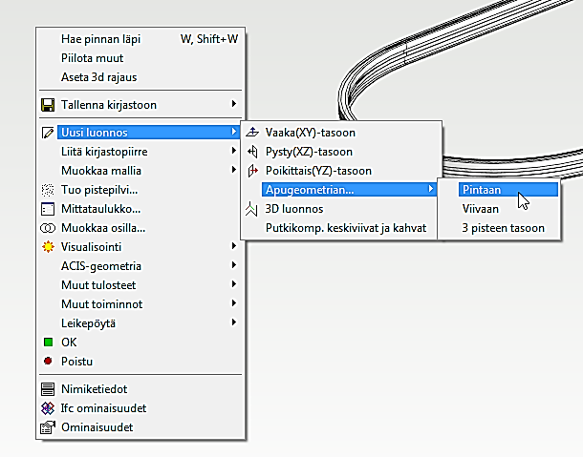Expand the Apugeometrian submenu arrow

point(430,189)
